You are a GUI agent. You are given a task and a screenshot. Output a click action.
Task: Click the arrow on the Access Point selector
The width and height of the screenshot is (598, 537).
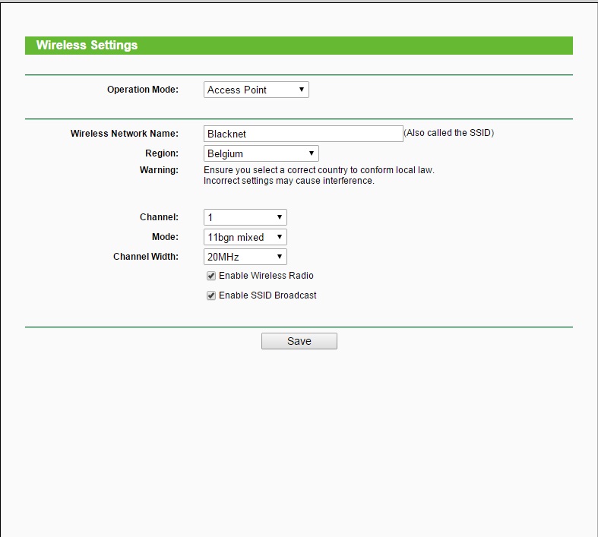tap(302, 90)
